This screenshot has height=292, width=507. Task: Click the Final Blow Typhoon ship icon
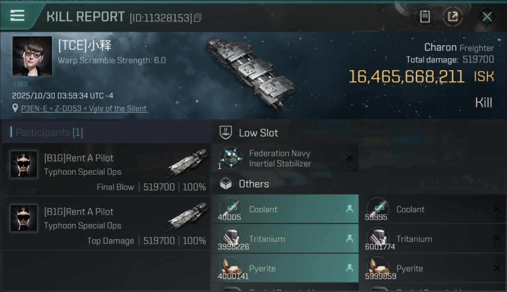189,162
